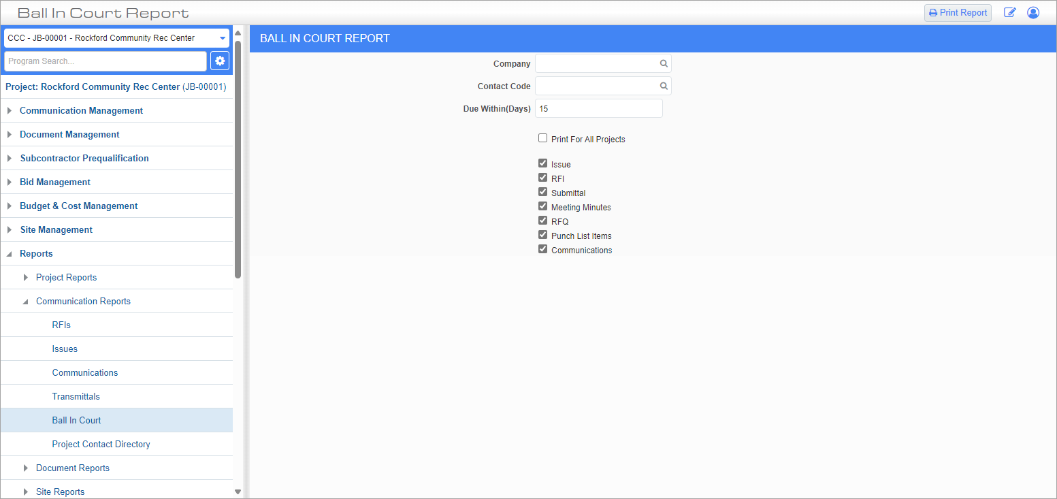Click the Due Within(Days) input field
The width and height of the screenshot is (1057, 499).
coord(598,108)
